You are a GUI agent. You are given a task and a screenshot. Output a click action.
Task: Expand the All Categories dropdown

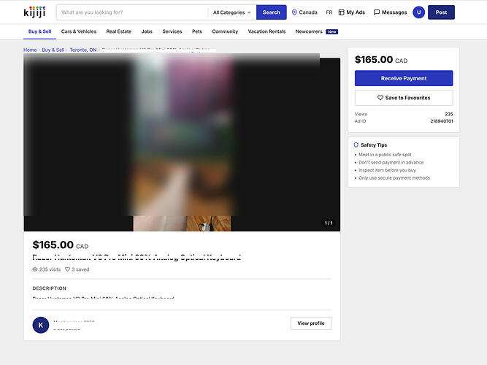point(231,12)
